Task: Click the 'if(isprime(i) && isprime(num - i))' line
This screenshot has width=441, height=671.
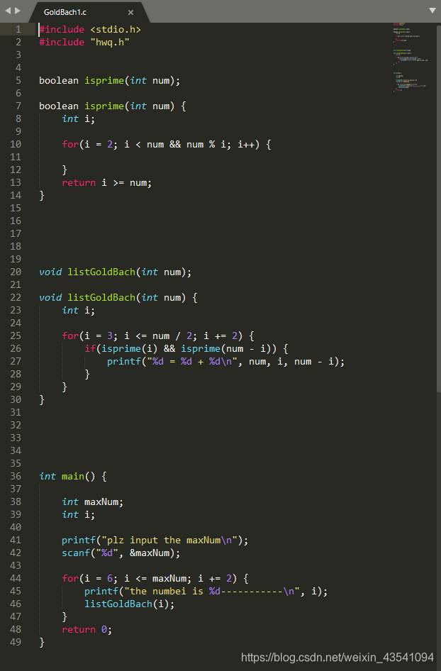Action: tap(186, 349)
